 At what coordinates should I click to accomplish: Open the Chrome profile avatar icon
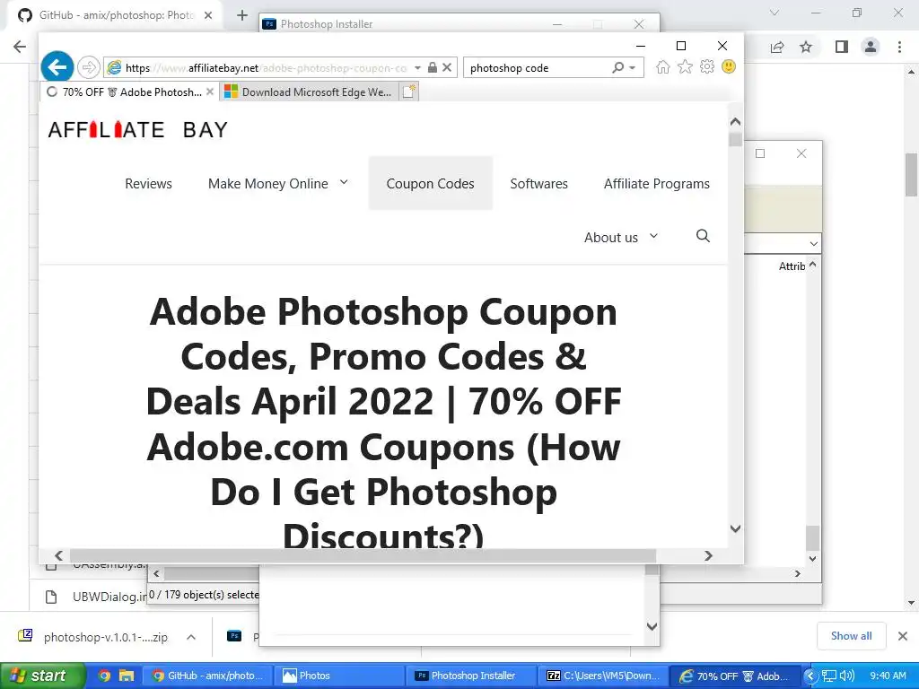(871, 47)
